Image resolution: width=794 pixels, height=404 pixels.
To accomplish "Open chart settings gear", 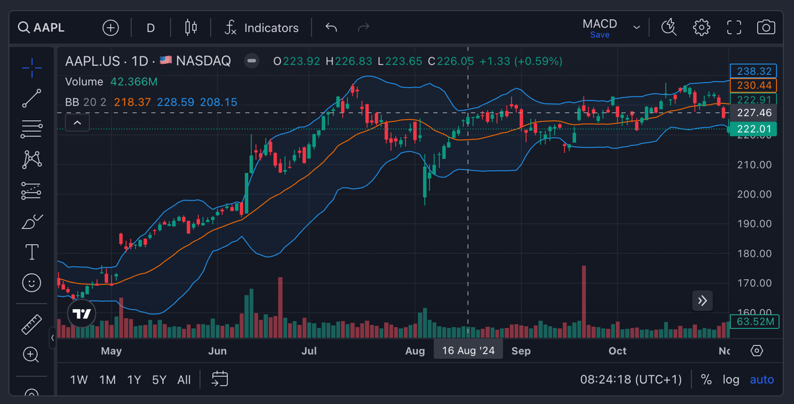I will tap(702, 27).
